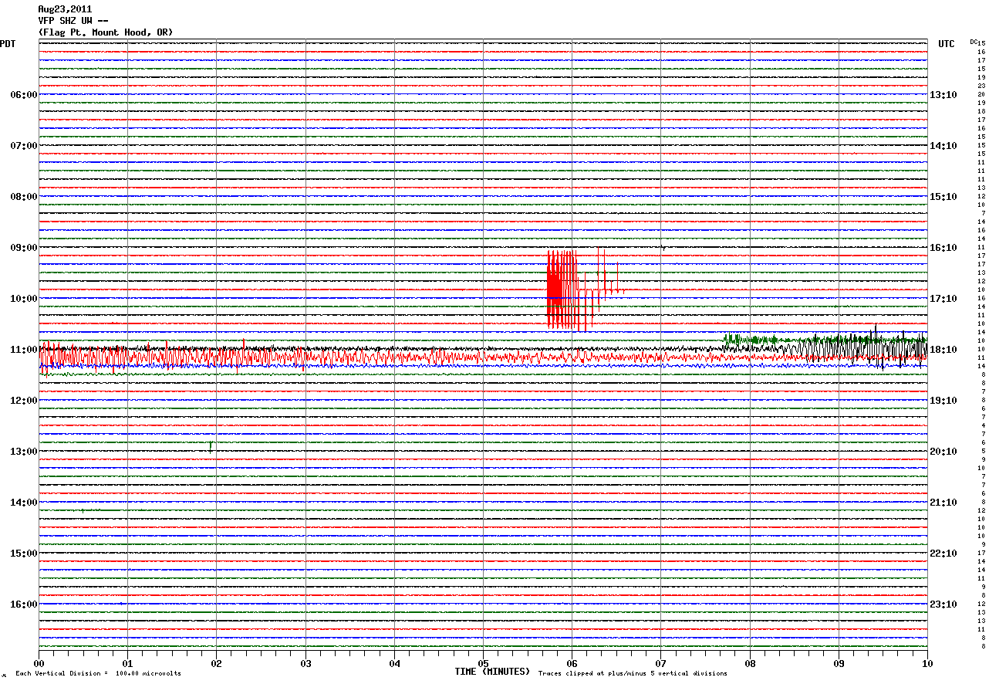The height and width of the screenshot is (684, 989).
Task: Click the Flag Pt. Mount Hood location text
Action: click(106, 32)
